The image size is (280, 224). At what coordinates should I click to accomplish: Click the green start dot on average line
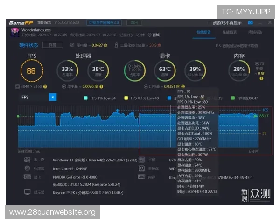[18, 116]
